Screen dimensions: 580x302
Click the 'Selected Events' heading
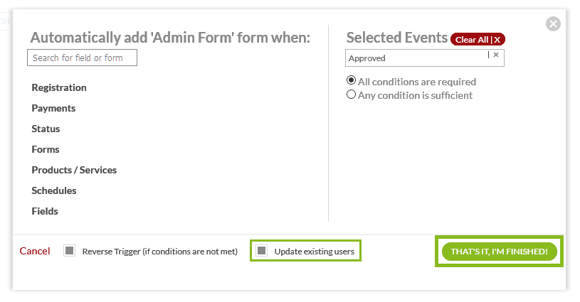pos(396,38)
